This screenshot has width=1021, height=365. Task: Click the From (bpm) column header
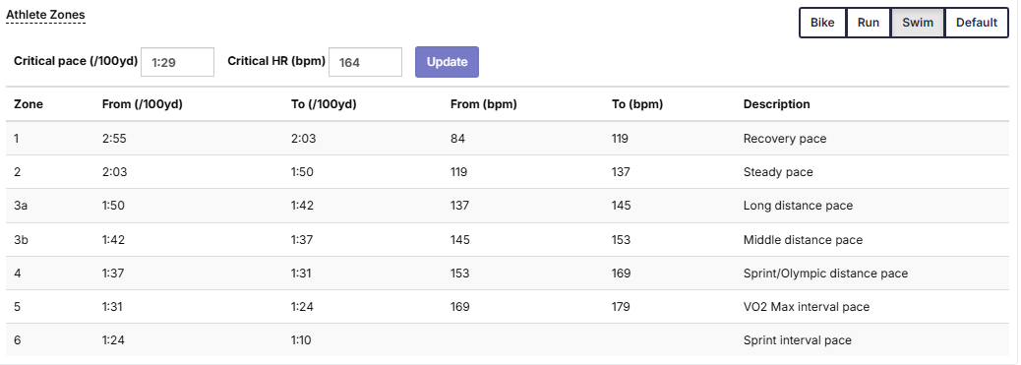(483, 104)
